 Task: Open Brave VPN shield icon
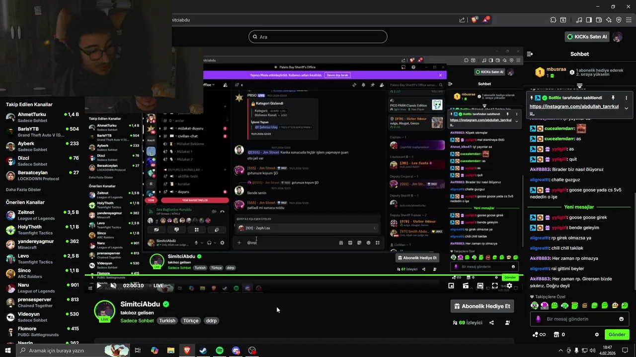point(619,20)
